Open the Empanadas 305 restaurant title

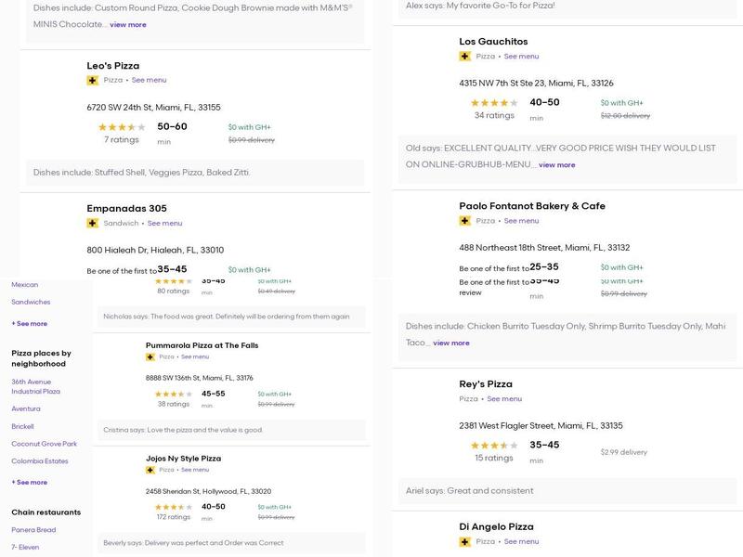coord(126,209)
